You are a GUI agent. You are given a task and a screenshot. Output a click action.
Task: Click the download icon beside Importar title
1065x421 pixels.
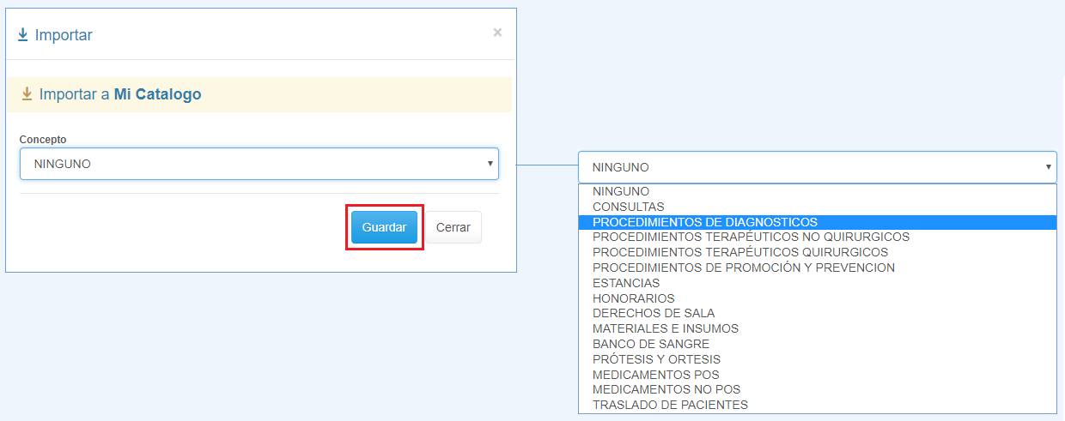(23, 35)
